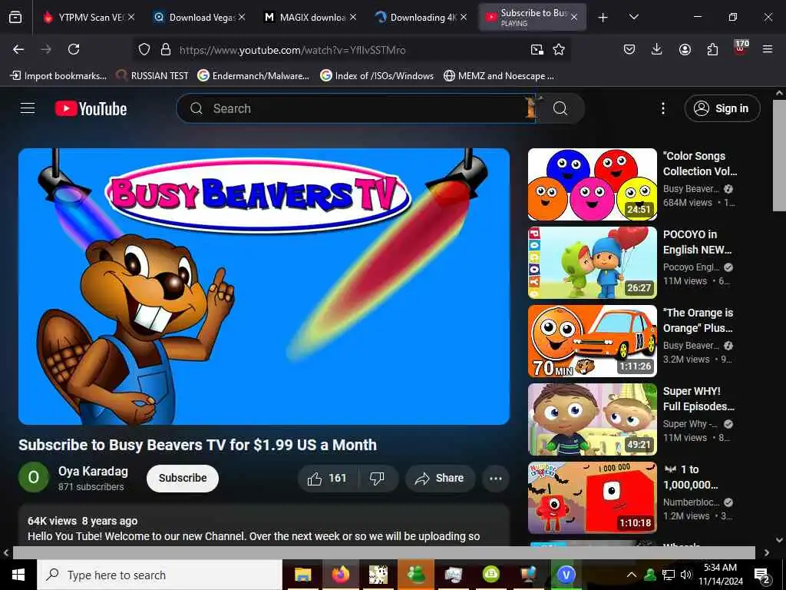Expand the list all tabs dropdown
Screen dimensions: 786x590
[634, 17]
